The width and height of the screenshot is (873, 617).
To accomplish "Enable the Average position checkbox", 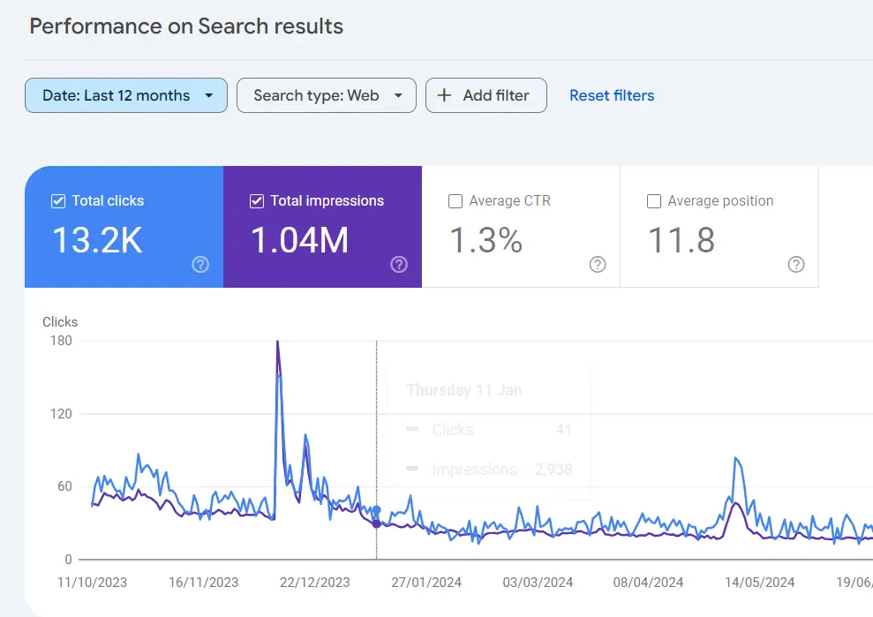I will [654, 201].
